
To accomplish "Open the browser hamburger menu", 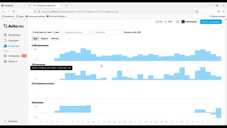I will 223,11.
